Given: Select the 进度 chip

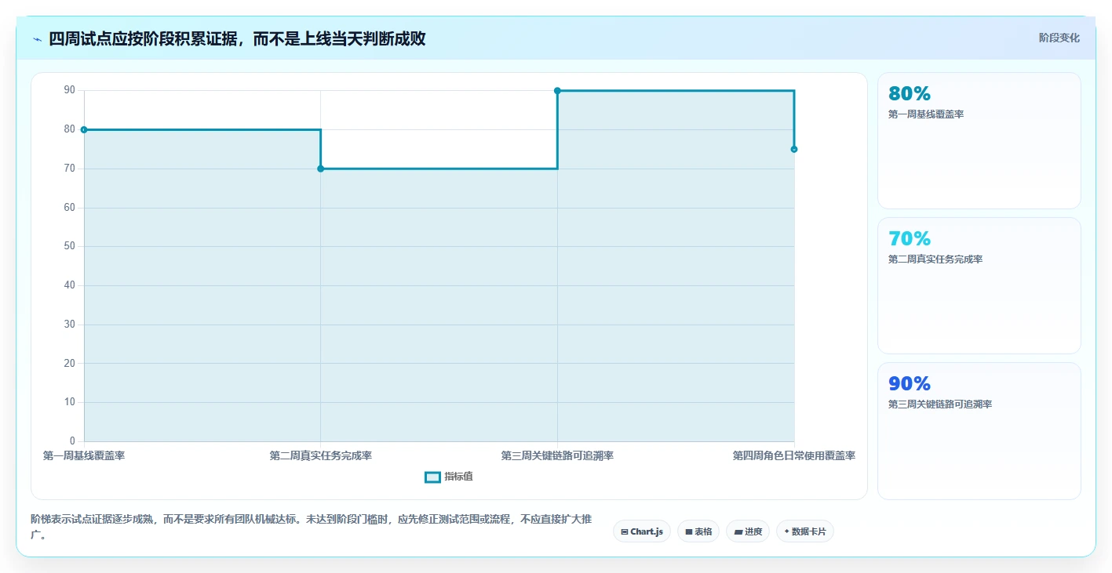Looking at the screenshot, I should click(x=748, y=531).
